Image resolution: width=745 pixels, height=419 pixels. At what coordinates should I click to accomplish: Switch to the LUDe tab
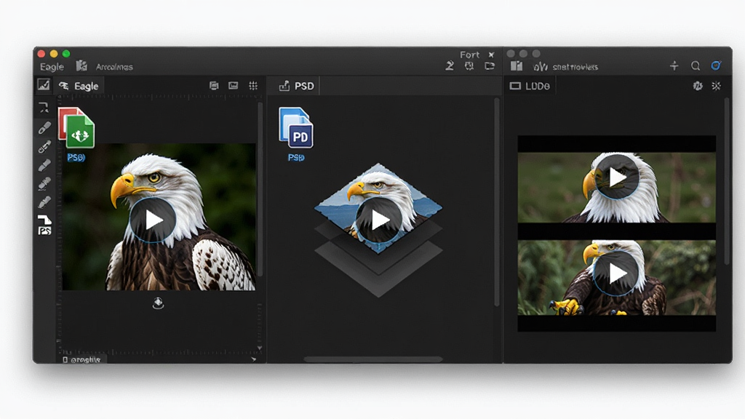[530, 86]
